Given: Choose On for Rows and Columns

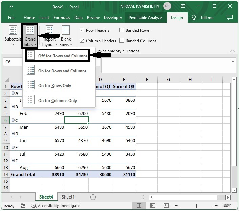Looking at the screenshot, I should click(x=59, y=71).
